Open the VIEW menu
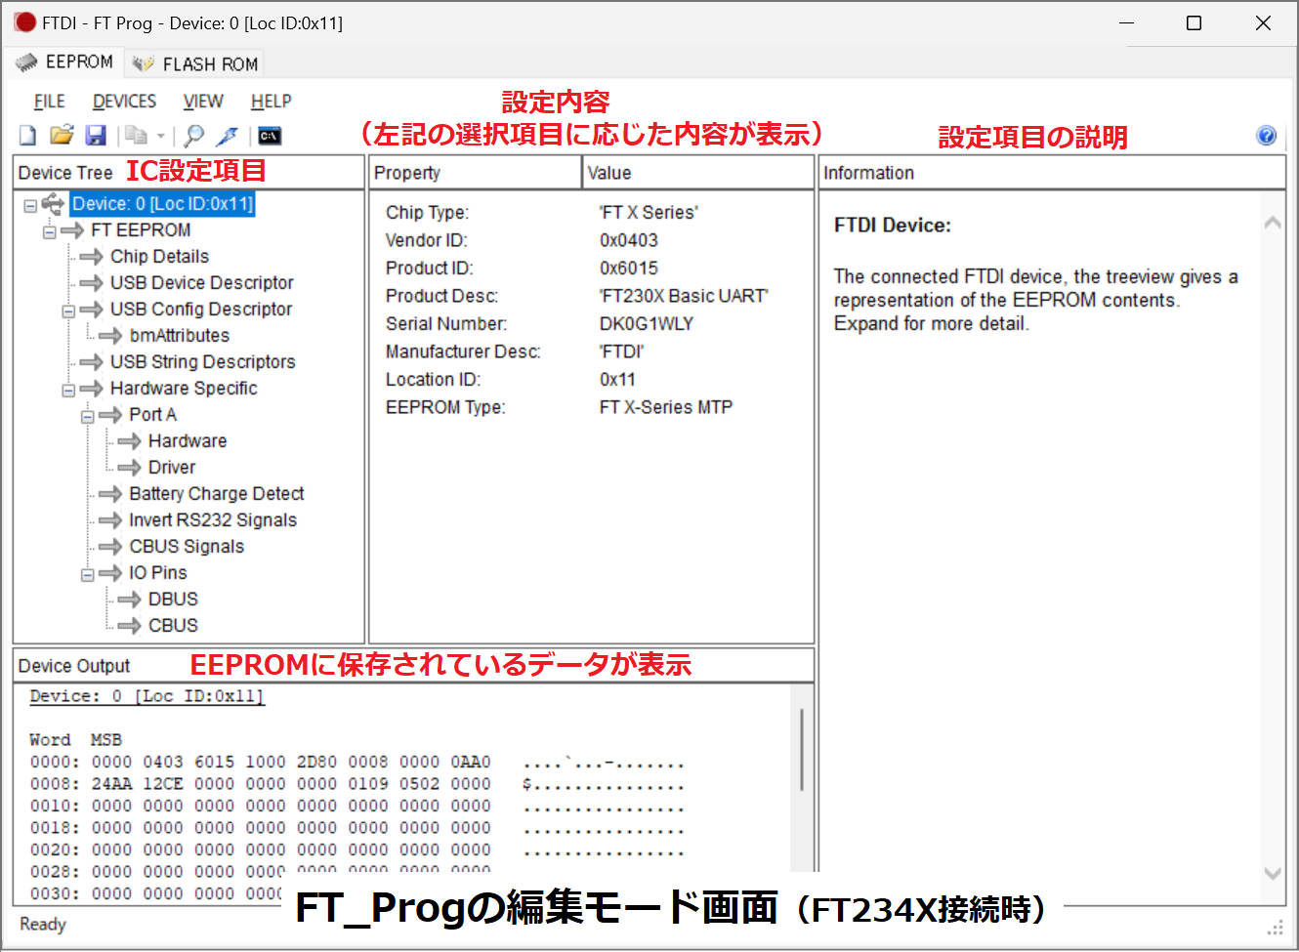This screenshot has width=1299, height=952. pos(202,101)
